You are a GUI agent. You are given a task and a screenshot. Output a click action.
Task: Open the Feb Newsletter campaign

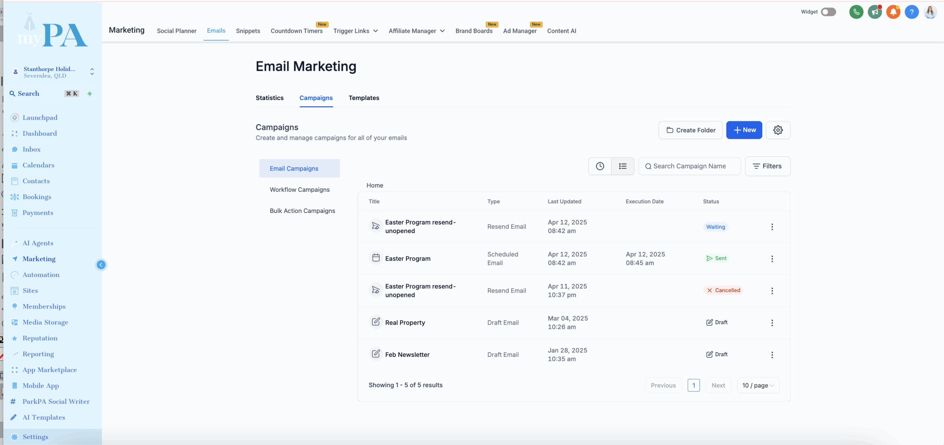coord(407,355)
